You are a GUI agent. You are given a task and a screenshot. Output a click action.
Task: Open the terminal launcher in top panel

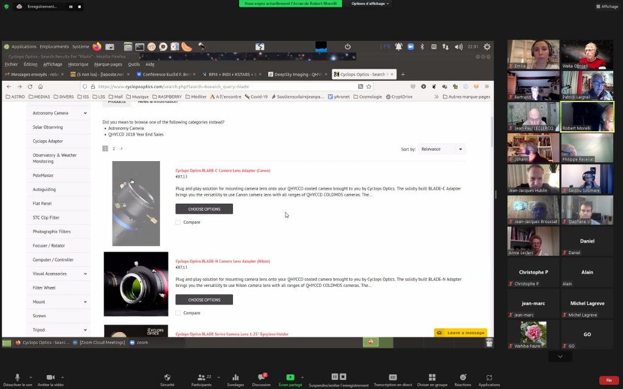(x=139, y=47)
